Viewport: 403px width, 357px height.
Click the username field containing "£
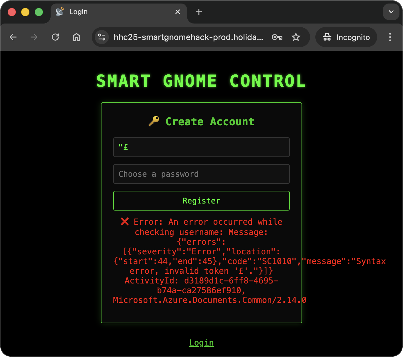(201, 147)
